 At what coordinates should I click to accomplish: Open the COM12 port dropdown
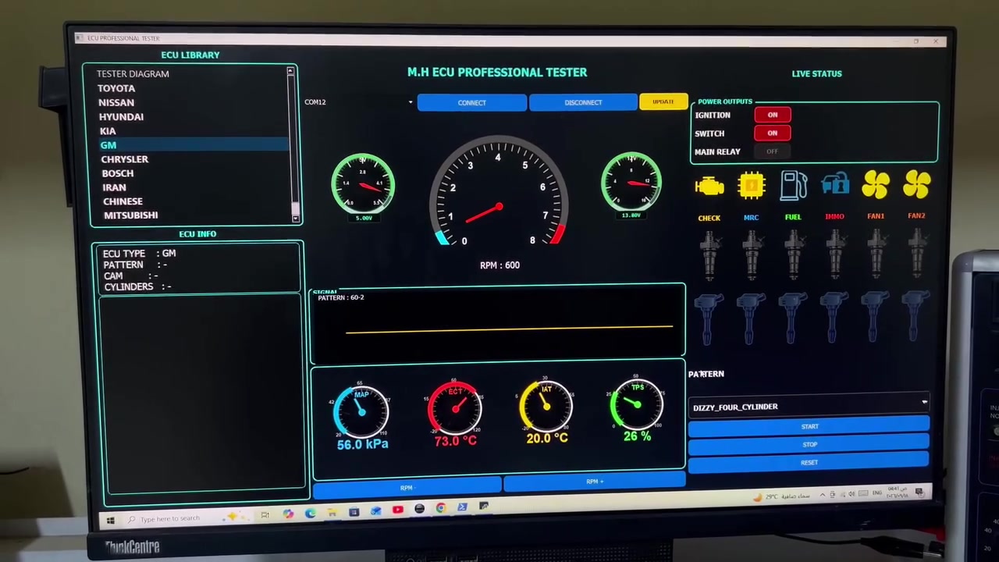point(359,102)
